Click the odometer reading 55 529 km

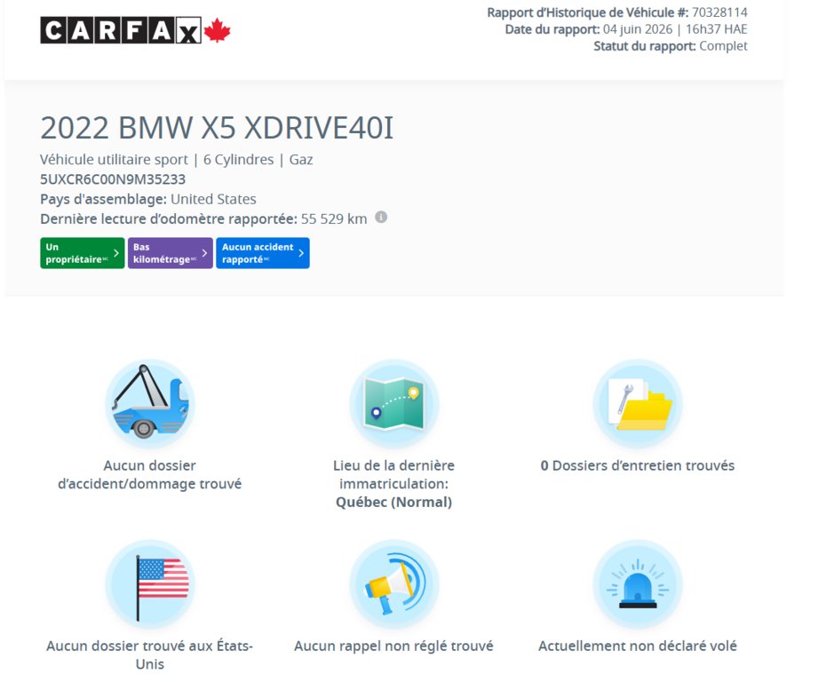point(334,219)
